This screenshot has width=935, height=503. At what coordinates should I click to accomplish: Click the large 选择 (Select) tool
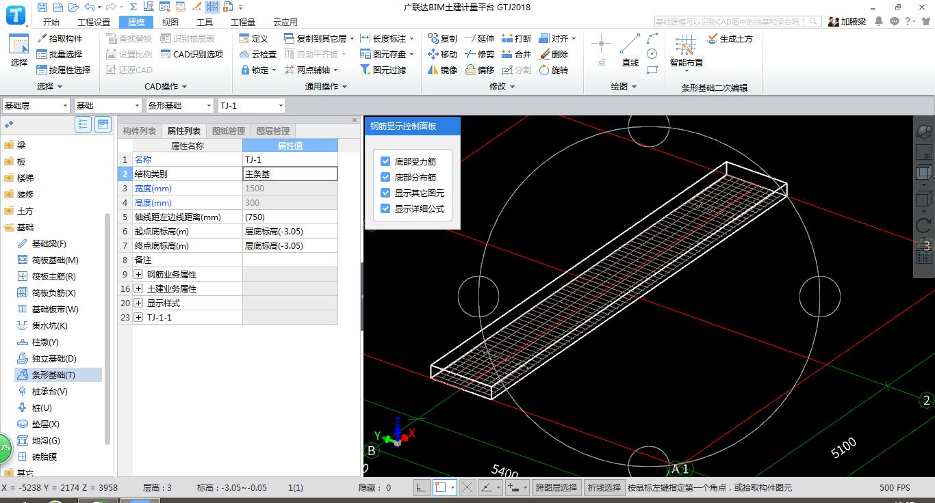18,51
